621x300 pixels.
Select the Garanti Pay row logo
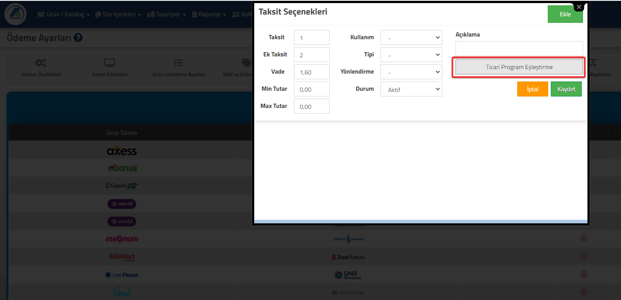click(122, 186)
